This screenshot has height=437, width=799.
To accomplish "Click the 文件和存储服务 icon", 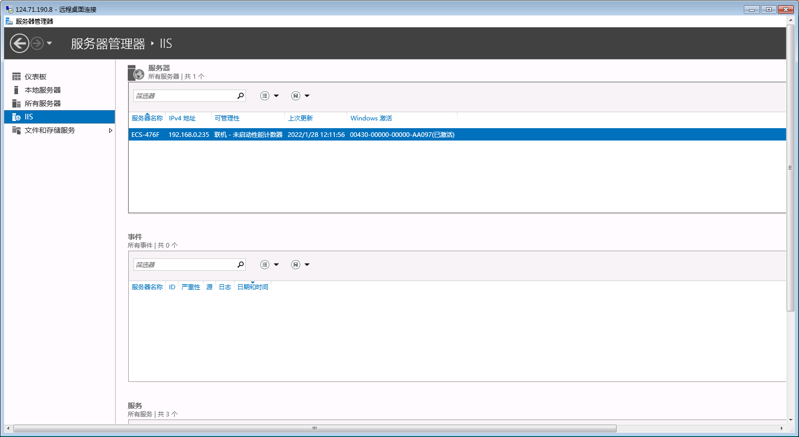I will point(16,130).
